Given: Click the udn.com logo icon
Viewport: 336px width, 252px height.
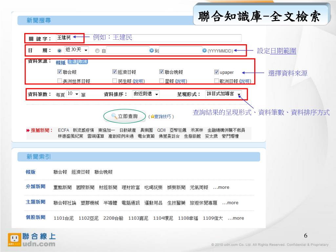Looking at the screenshot, I should (x=14, y=239).
